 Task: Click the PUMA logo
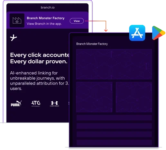[x=16, y=104]
